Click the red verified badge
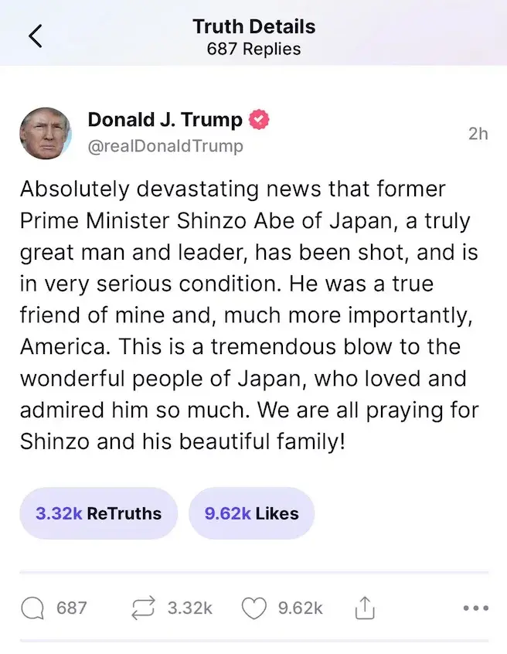This screenshot has height=654, width=507. pyautogui.click(x=260, y=120)
